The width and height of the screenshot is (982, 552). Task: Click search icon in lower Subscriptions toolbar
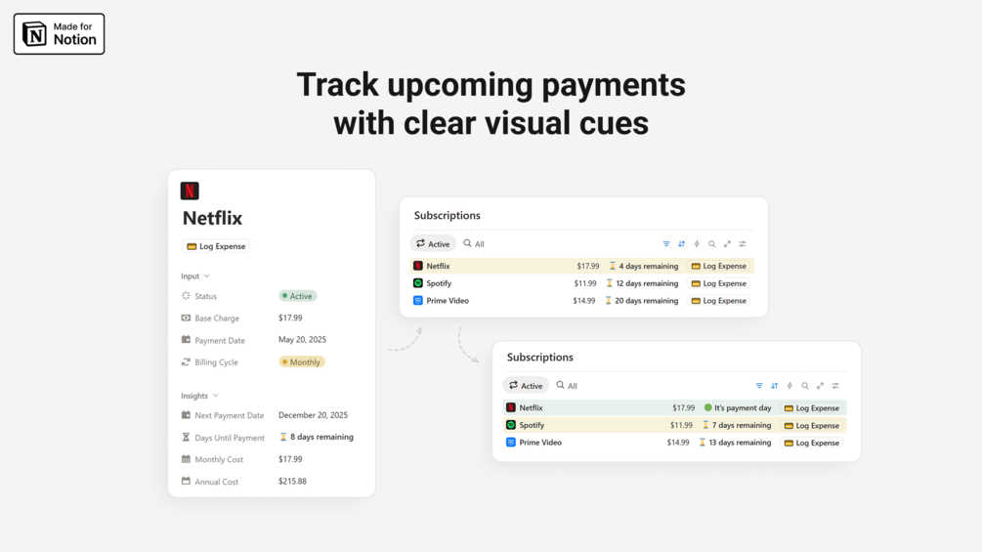805,386
